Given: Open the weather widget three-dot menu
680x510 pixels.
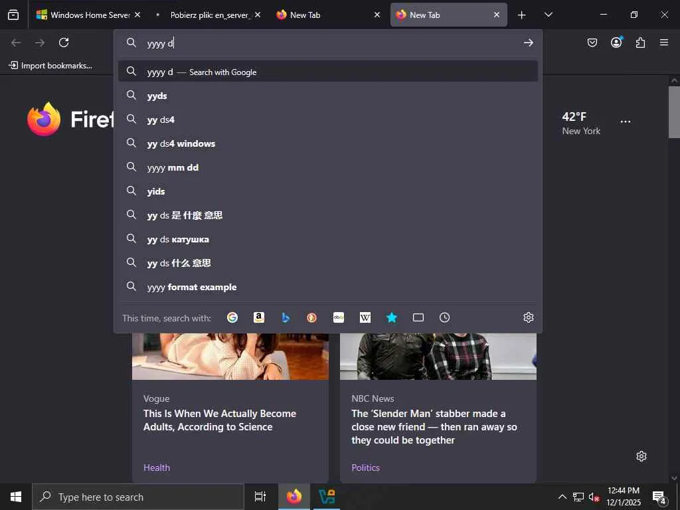Looking at the screenshot, I should point(626,122).
